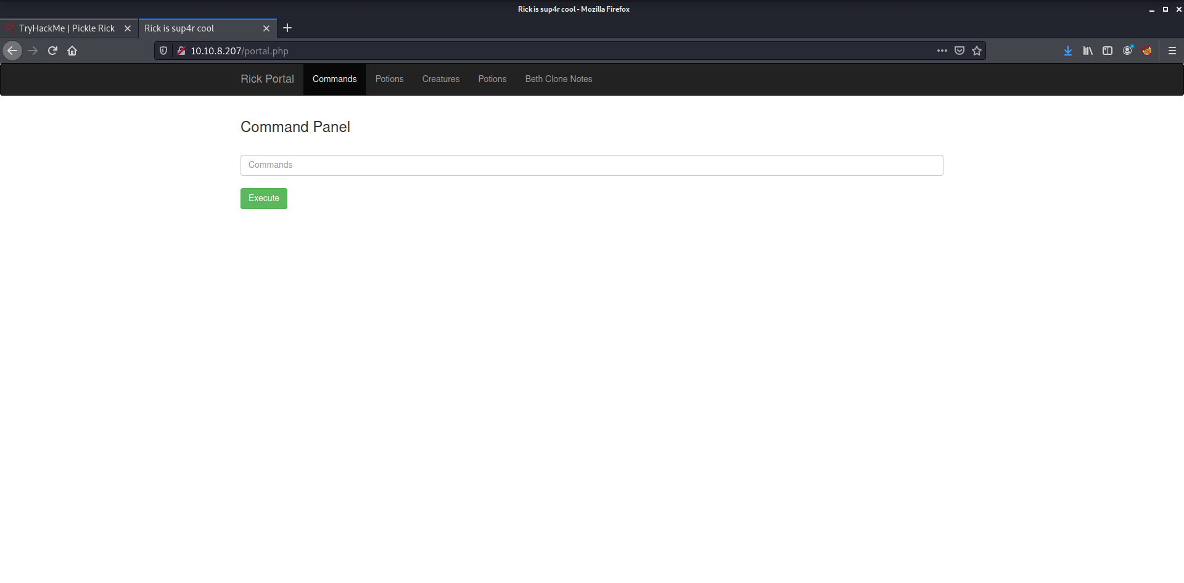Open a new tab
This screenshot has width=1184, height=583.
(287, 28)
